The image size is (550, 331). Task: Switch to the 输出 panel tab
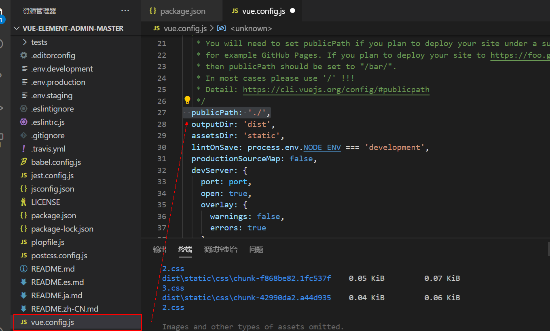coord(159,249)
